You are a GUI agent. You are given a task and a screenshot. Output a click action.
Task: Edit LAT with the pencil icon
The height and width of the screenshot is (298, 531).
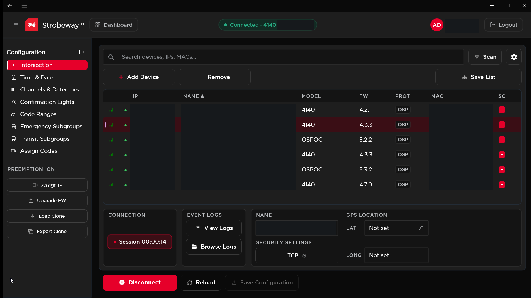click(421, 228)
